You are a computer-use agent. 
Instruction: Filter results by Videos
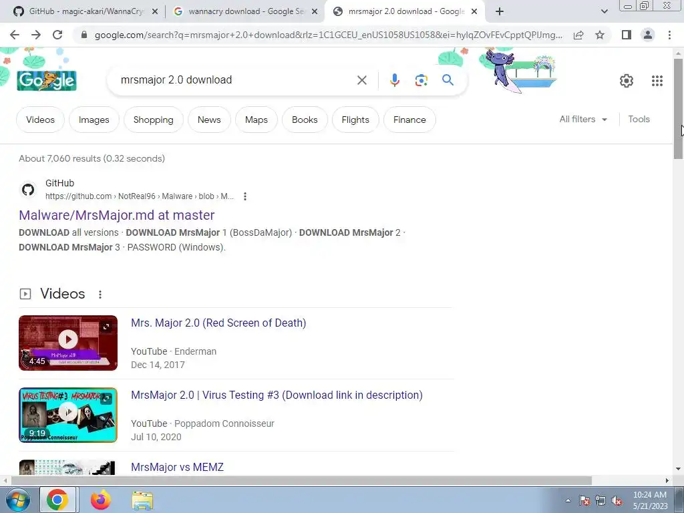[40, 120]
